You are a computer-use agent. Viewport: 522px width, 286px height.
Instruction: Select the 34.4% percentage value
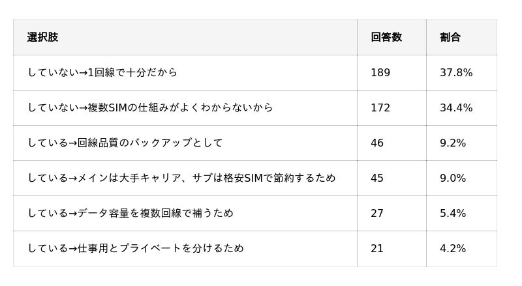456,107
